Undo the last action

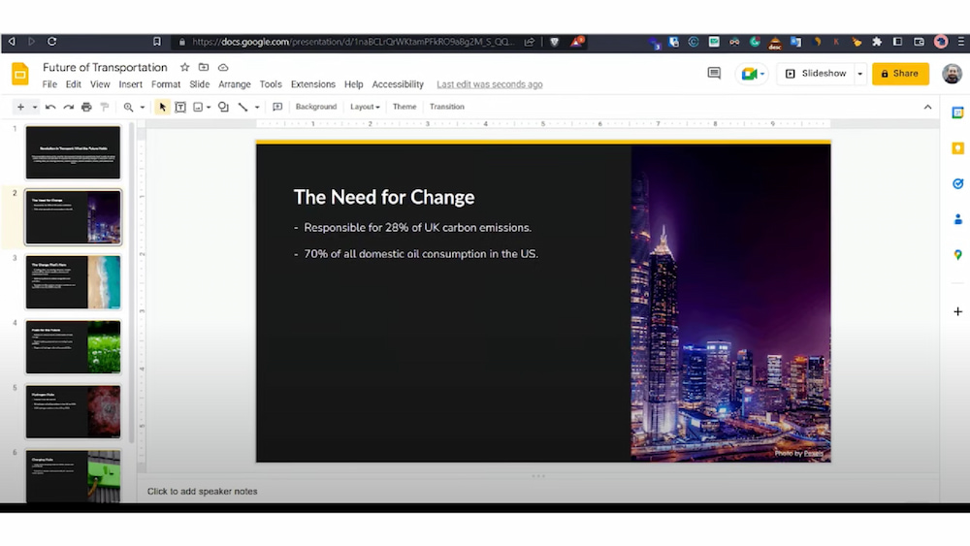coord(50,107)
